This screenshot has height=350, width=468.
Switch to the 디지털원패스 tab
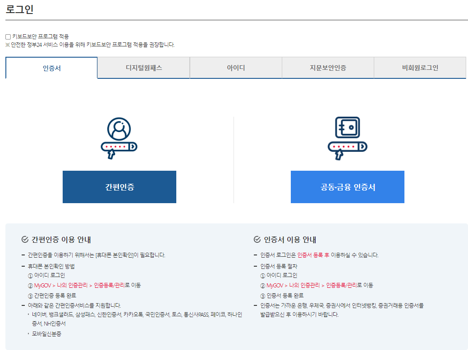click(142, 68)
